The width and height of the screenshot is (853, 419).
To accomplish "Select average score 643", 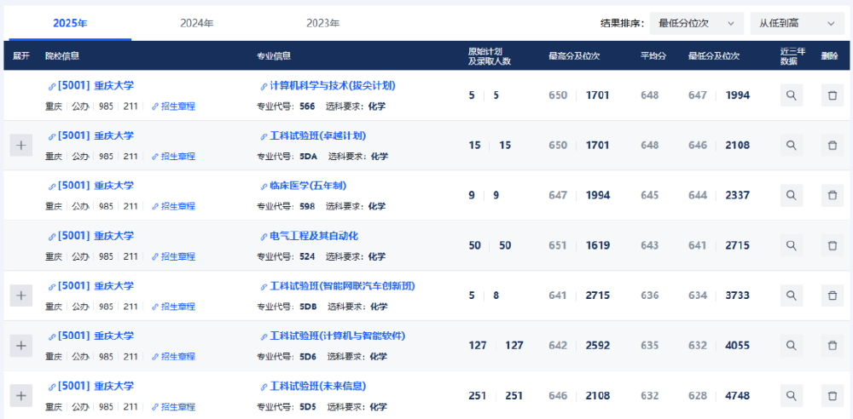I will [x=649, y=245].
